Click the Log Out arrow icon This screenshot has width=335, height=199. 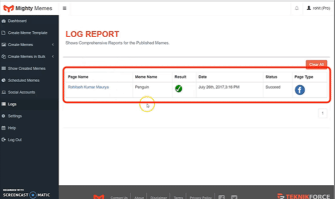point(3,140)
